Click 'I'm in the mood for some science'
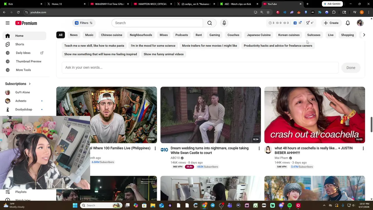Screen dimensions: 373x210 tap(153, 46)
